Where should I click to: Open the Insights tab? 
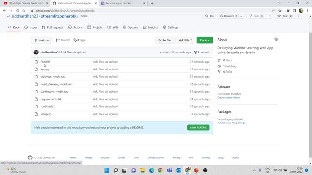point(151,27)
